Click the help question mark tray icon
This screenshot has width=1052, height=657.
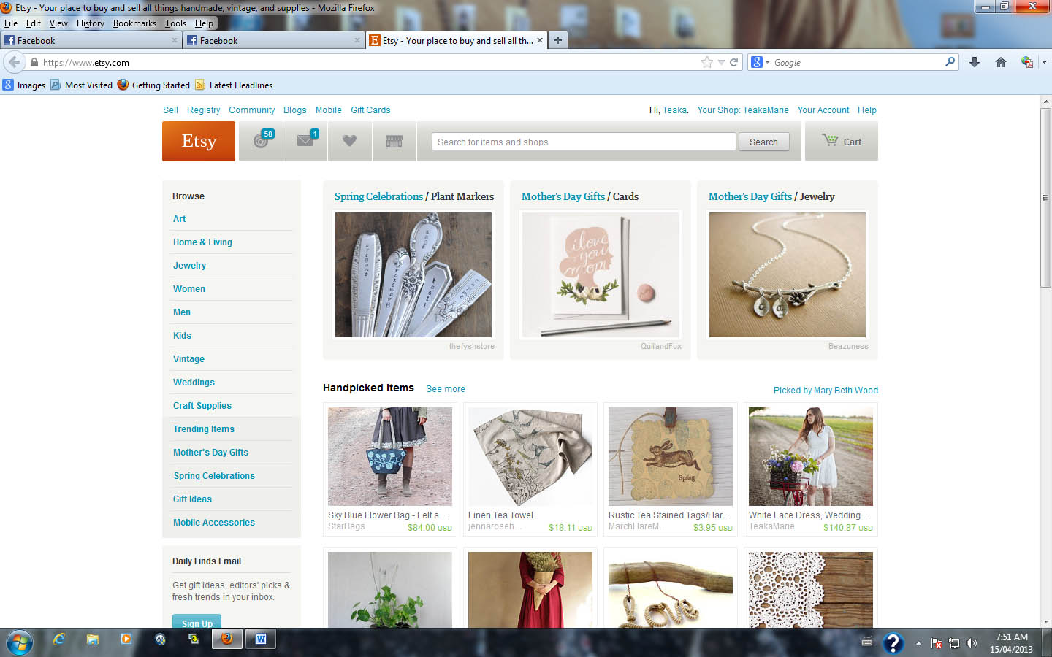(x=893, y=642)
